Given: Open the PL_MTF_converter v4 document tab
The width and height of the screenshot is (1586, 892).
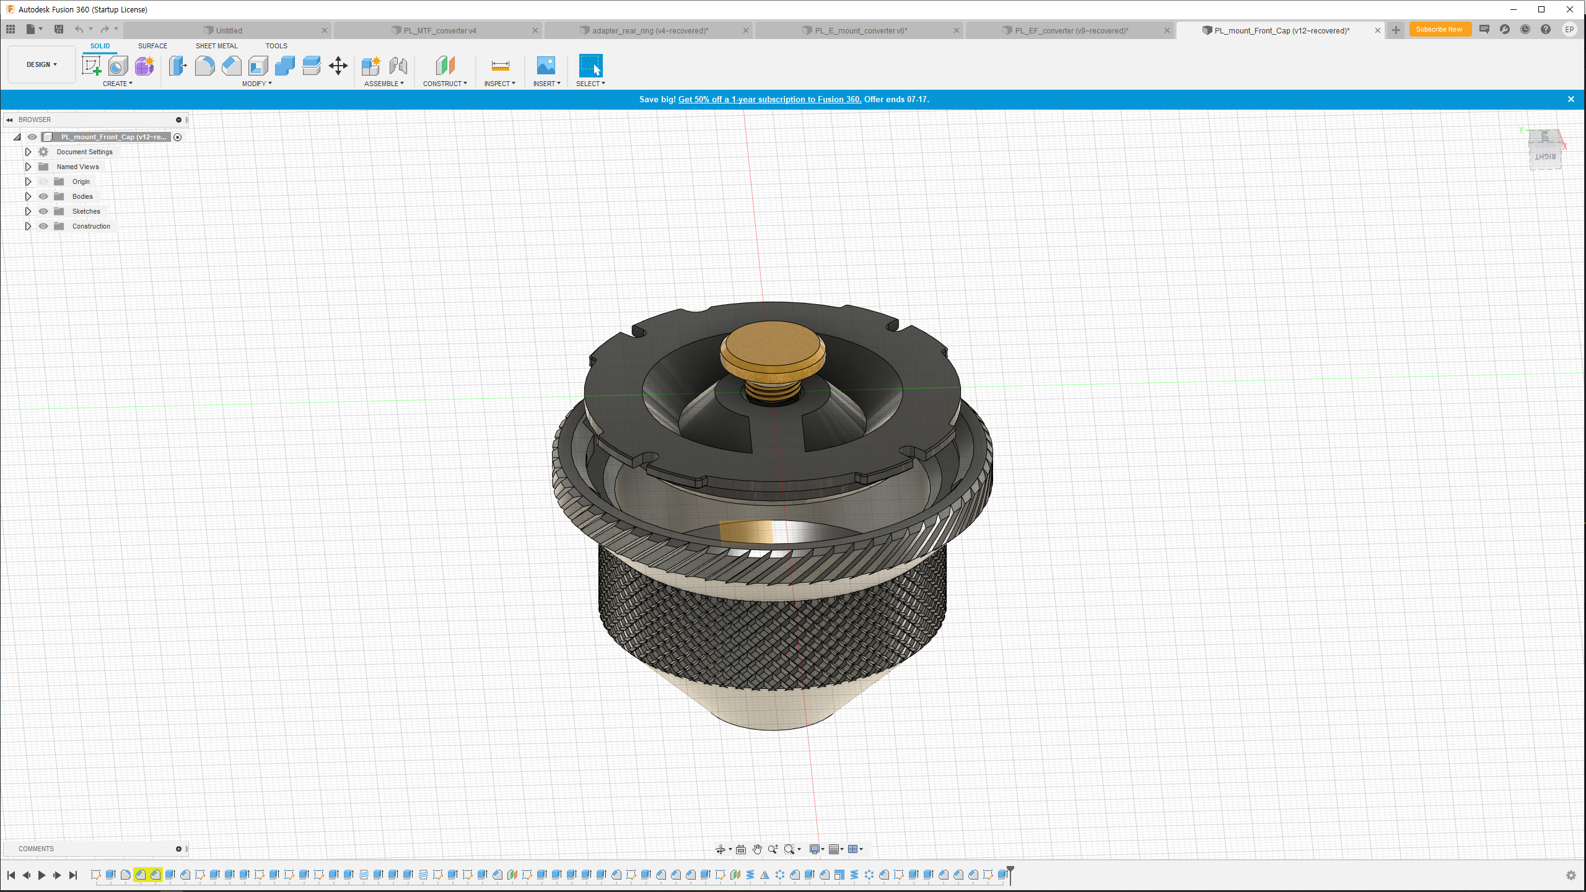Looking at the screenshot, I should tap(439, 30).
